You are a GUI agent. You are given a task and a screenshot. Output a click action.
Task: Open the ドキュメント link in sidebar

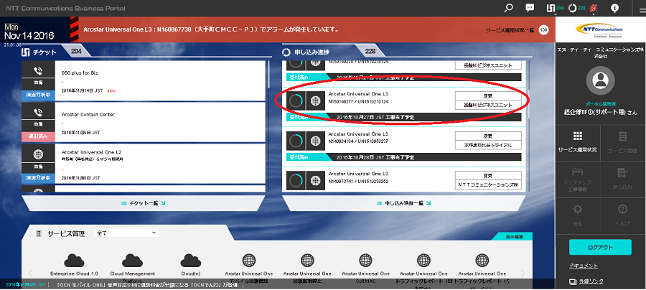[x=584, y=266]
